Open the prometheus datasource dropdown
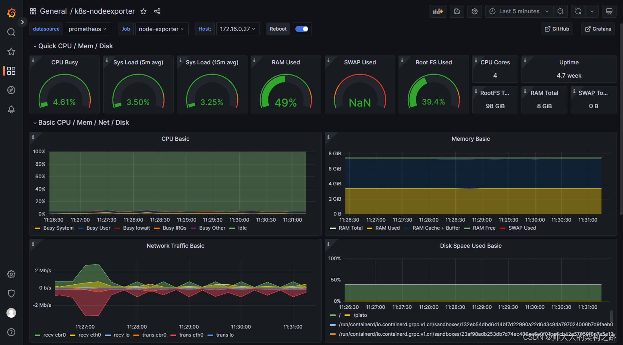Image resolution: width=623 pixels, height=345 pixels. (x=87, y=29)
